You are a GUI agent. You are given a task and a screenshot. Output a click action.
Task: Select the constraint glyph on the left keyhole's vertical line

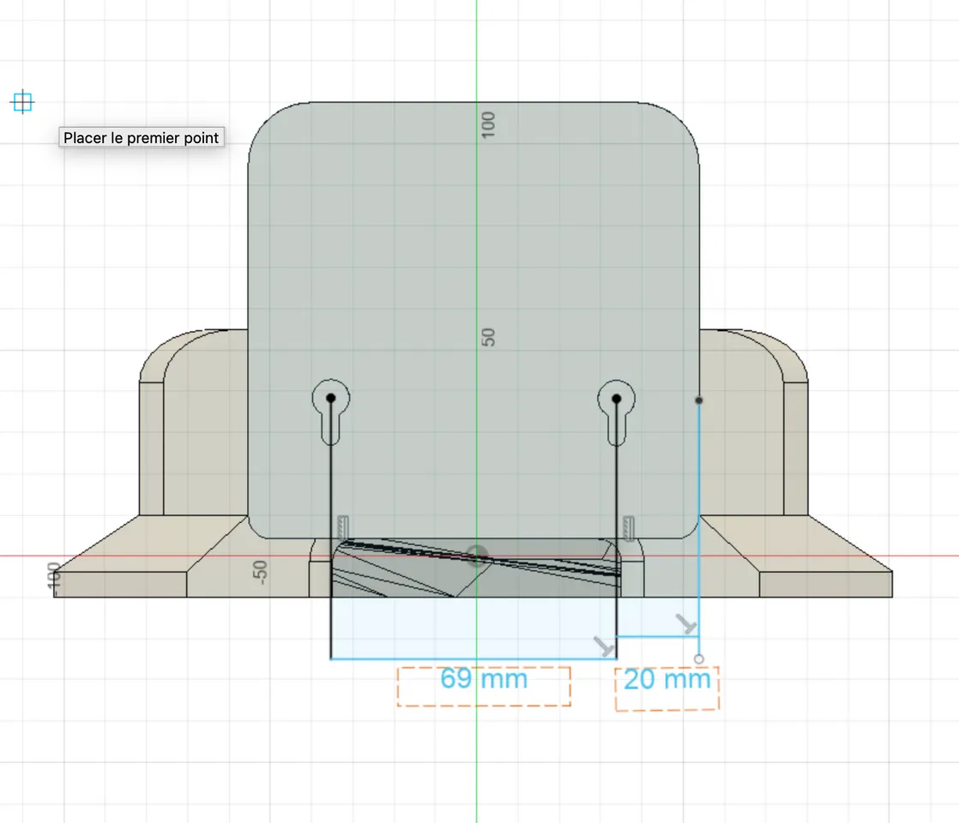click(342, 528)
